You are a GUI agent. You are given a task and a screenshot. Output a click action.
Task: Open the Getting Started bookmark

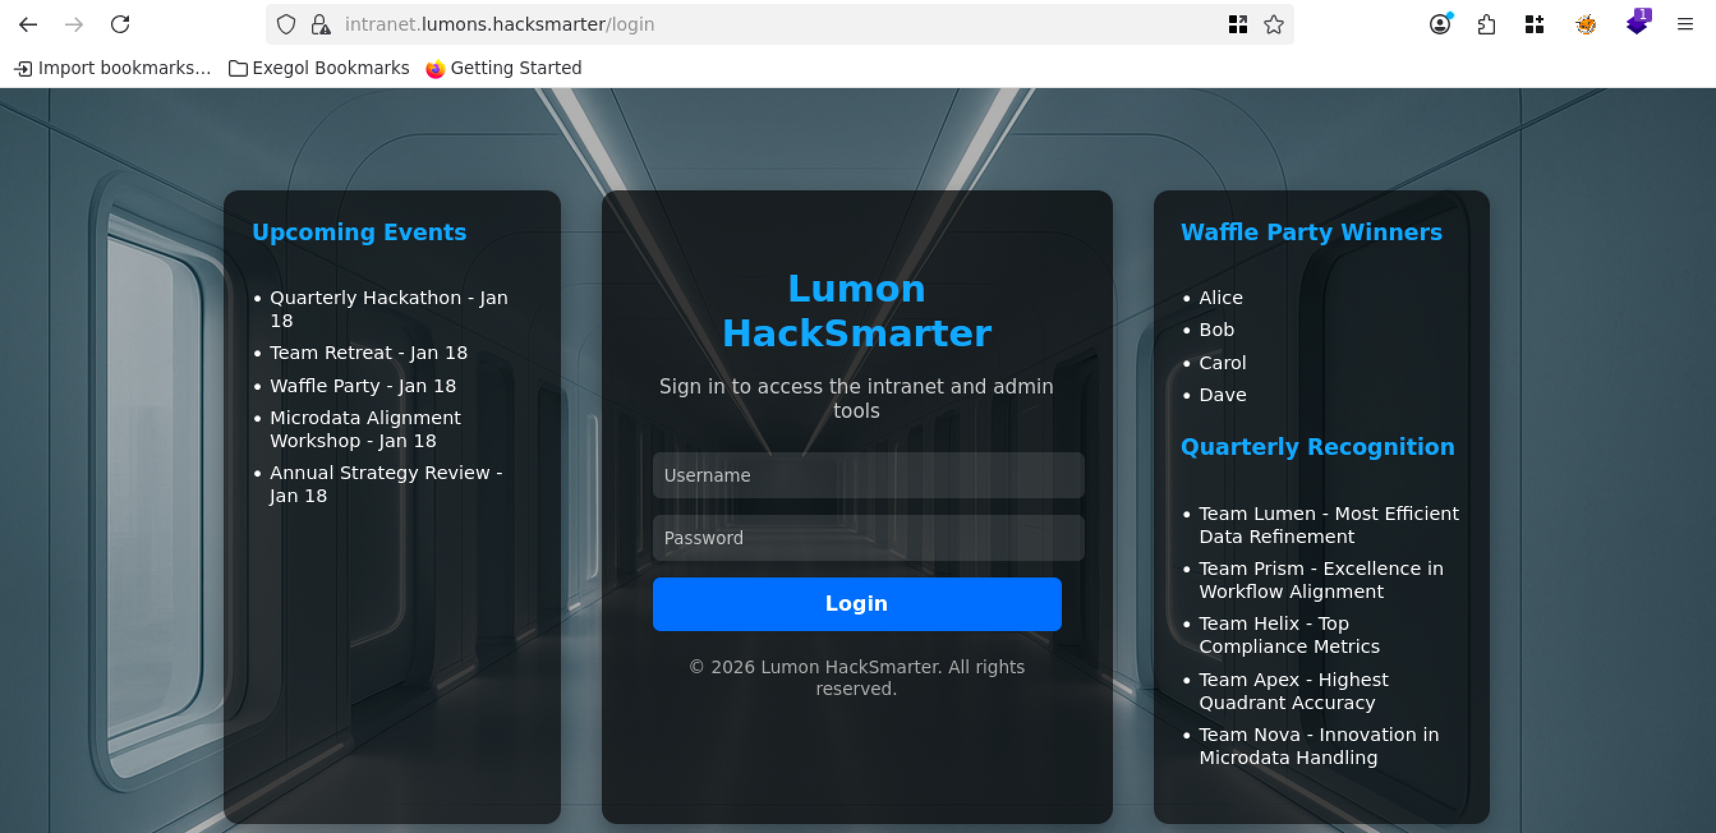click(503, 68)
